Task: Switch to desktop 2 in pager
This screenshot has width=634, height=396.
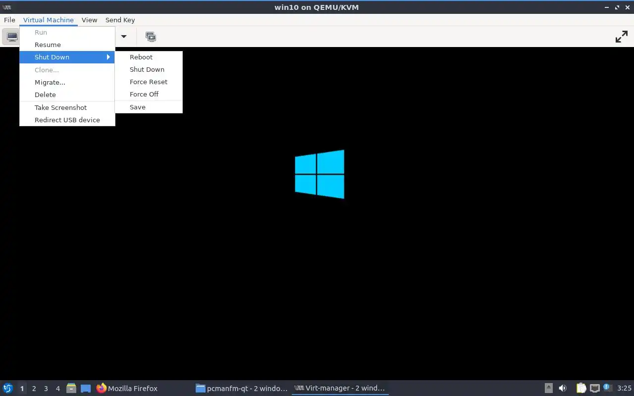Action: pos(34,389)
